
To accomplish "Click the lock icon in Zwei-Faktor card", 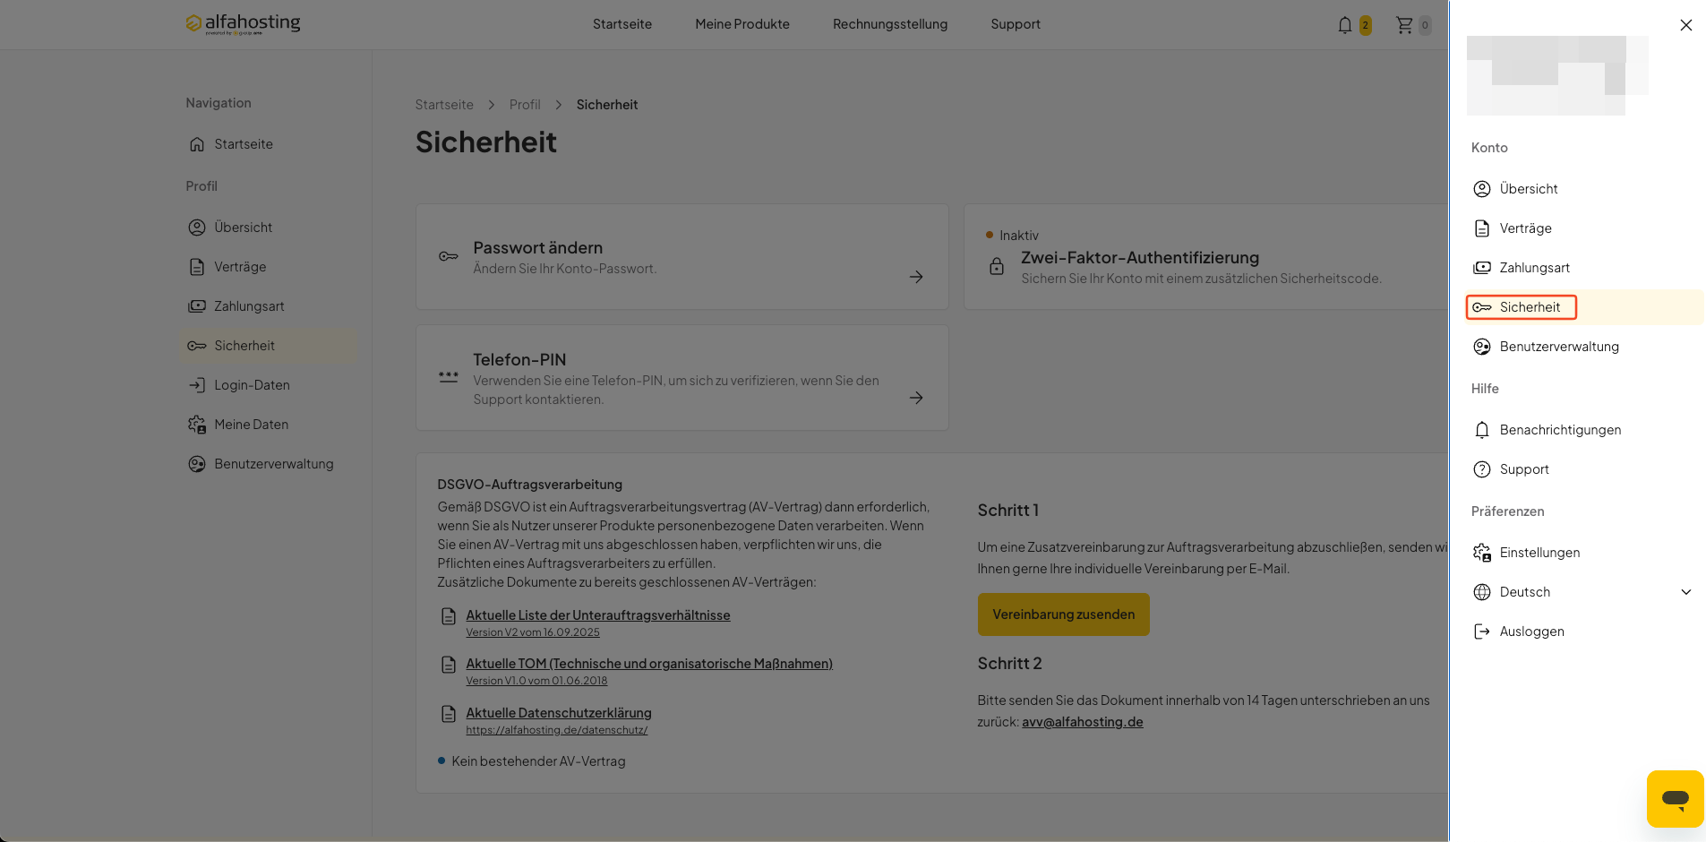I will (x=996, y=266).
